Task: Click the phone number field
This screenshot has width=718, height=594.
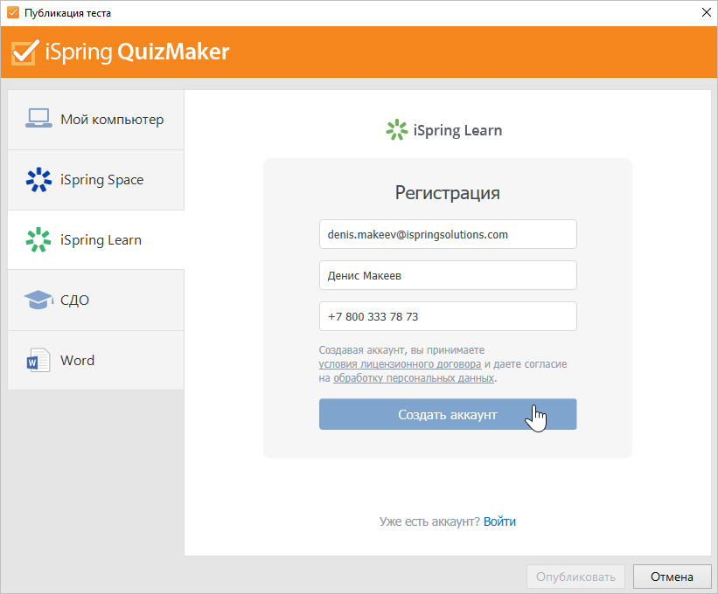Action: click(448, 316)
